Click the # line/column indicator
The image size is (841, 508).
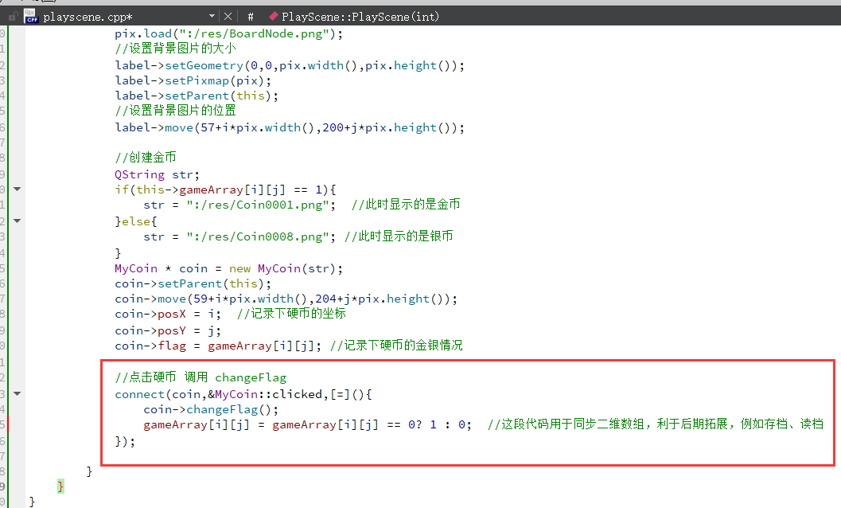point(251,17)
